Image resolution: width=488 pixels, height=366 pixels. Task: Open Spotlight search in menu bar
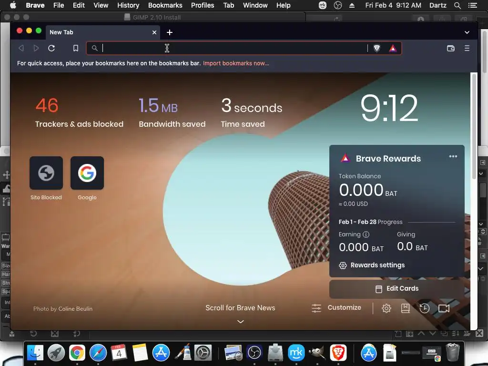tap(457, 5)
